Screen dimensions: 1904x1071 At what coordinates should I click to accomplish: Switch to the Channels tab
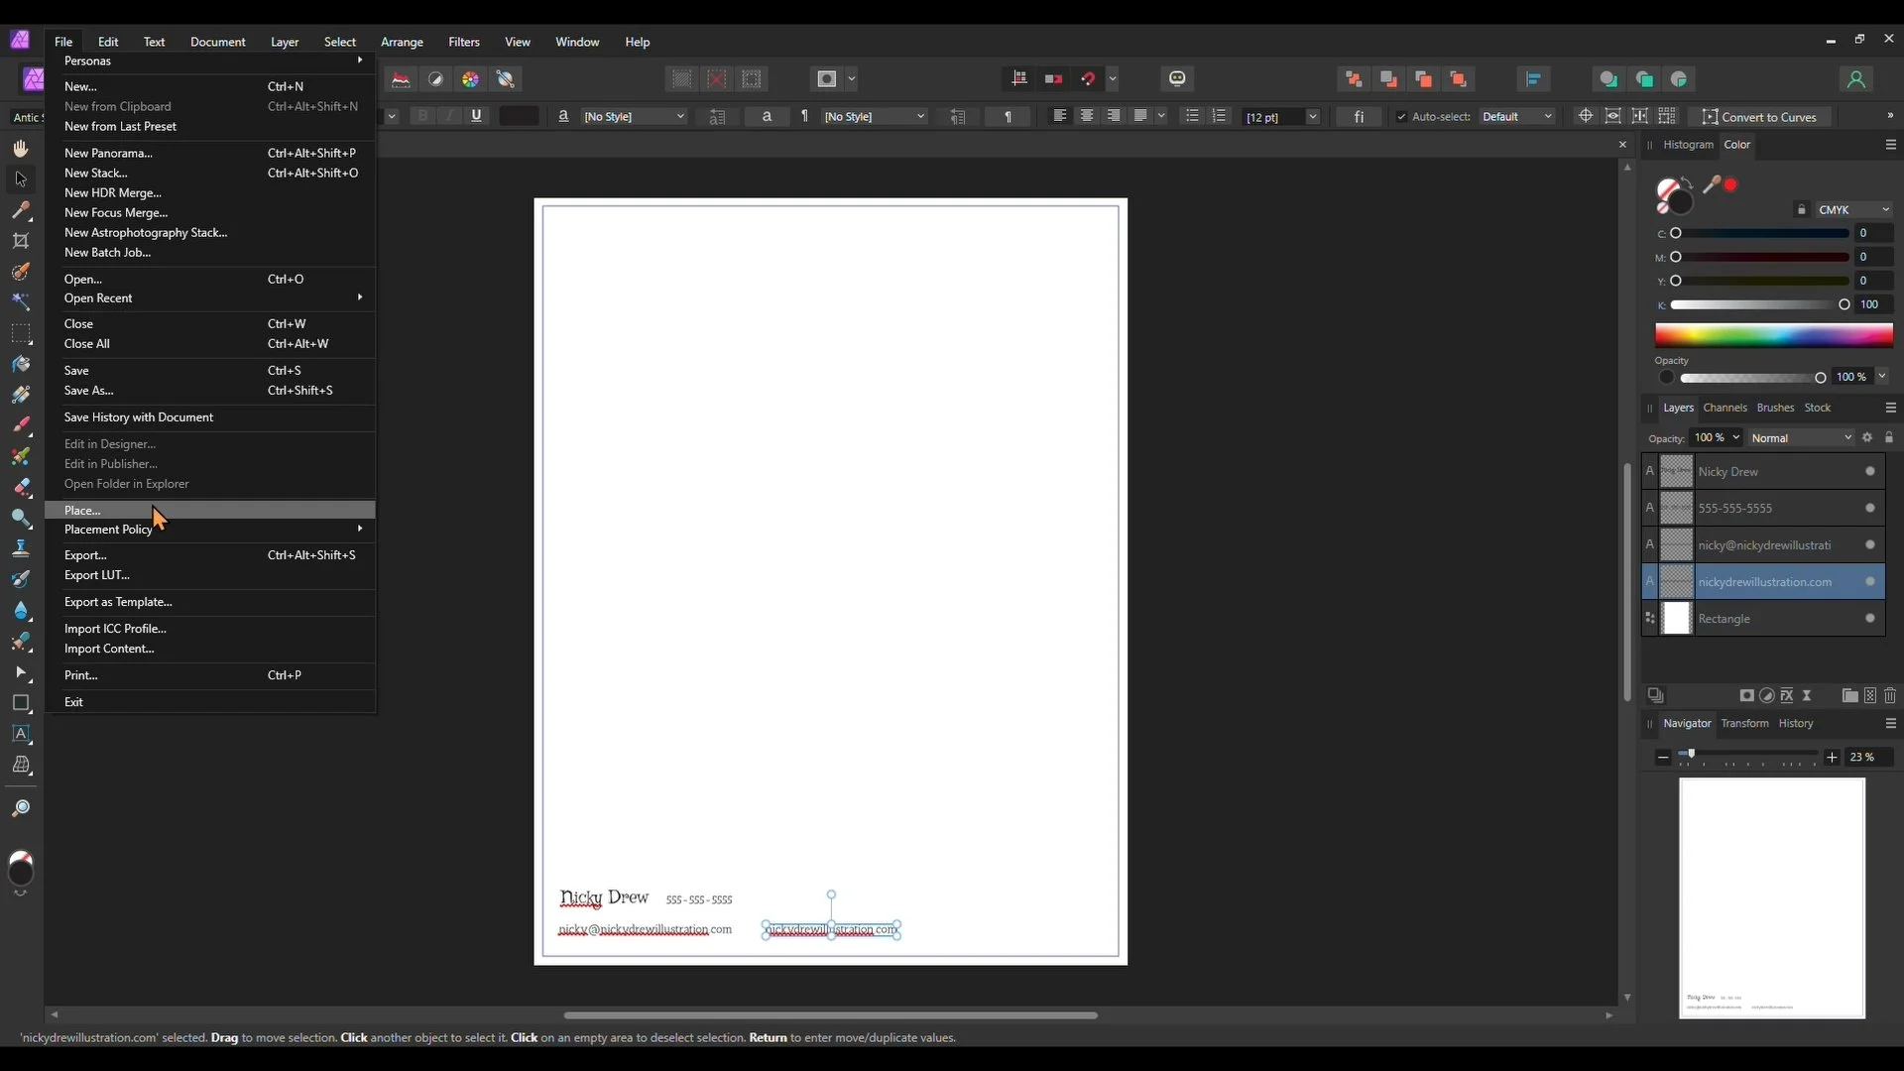(x=1725, y=408)
